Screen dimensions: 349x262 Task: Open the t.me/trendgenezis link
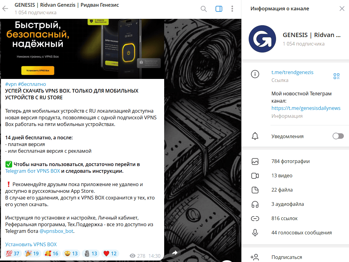[x=292, y=72]
